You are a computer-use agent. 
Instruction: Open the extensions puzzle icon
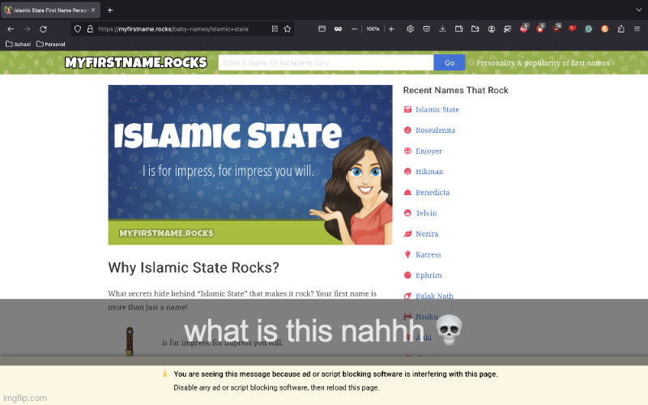[x=620, y=28]
